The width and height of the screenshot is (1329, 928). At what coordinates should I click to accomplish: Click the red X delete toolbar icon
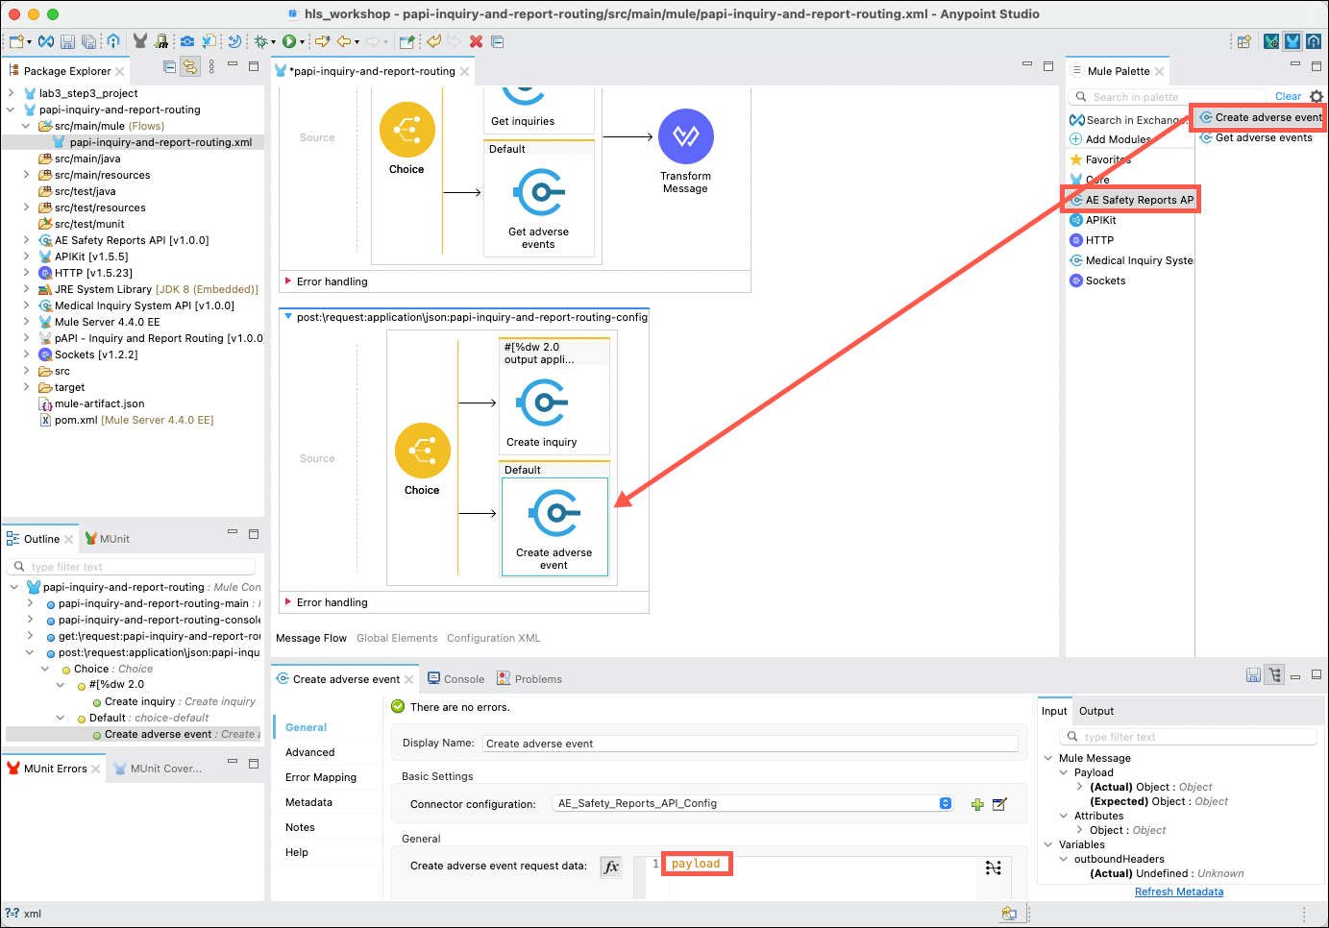coord(476,41)
